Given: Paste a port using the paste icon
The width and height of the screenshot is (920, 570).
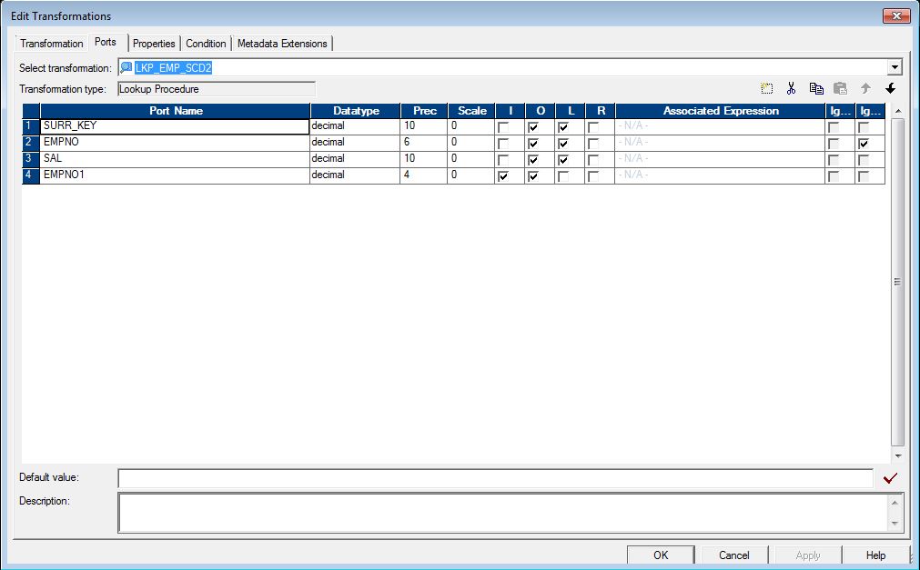Looking at the screenshot, I should click(x=841, y=87).
